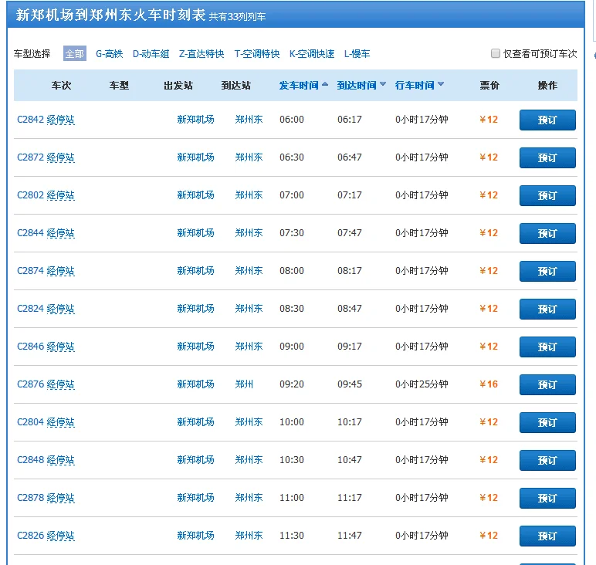Book train C2802 with 预订 button
This screenshot has width=596, height=565.
tap(547, 196)
